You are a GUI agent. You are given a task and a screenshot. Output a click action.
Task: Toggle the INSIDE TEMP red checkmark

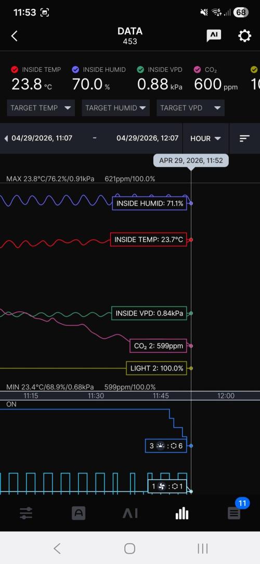(x=15, y=69)
